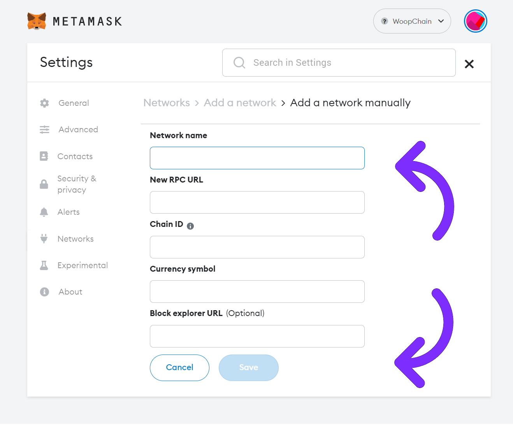Go back to Networks breadcrumb
This screenshot has height=425, width=513.
click(x=167, y=103)
